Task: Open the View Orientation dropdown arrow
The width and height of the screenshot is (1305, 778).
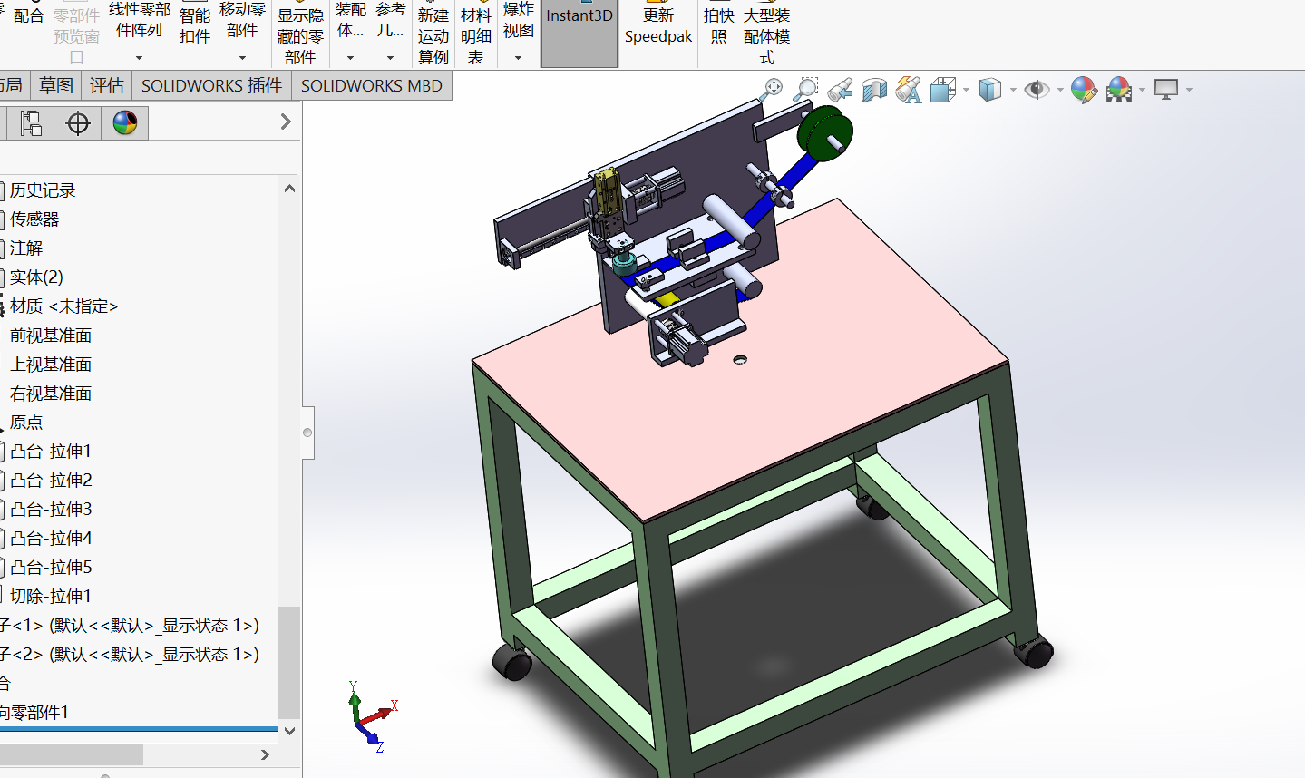Action: 966,90
